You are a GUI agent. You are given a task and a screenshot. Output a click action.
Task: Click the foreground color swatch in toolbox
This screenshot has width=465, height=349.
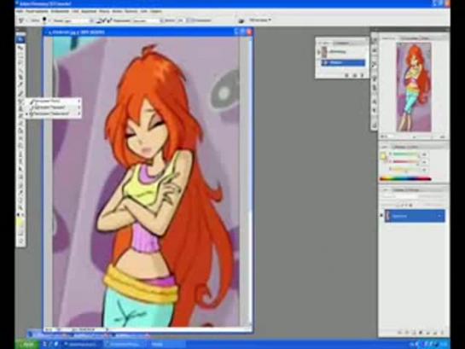pos(20,222)
